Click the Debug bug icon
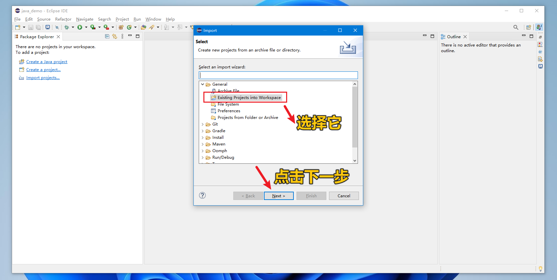Screen dimensions: 557x280 [x=67, y=27]
